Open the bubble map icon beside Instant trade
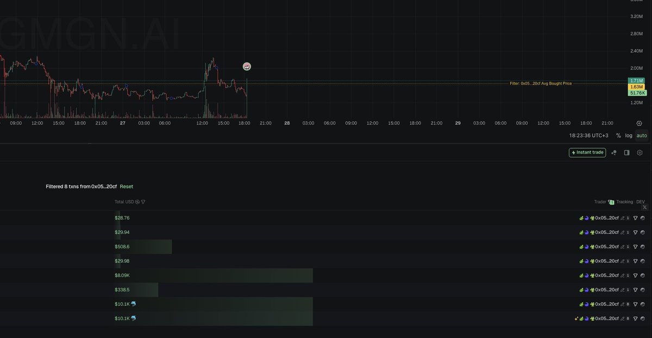This screenshot has width=652, height=338. 614,153
